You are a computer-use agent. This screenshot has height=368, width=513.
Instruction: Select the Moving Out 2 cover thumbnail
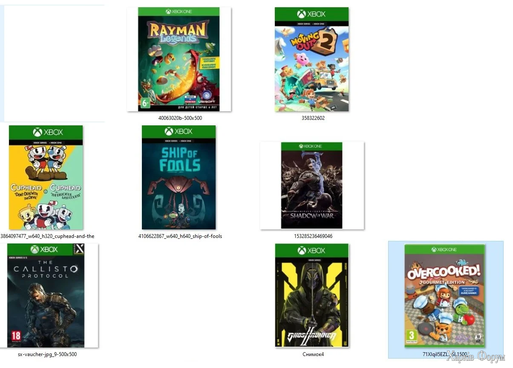click(x=312, y=59)
